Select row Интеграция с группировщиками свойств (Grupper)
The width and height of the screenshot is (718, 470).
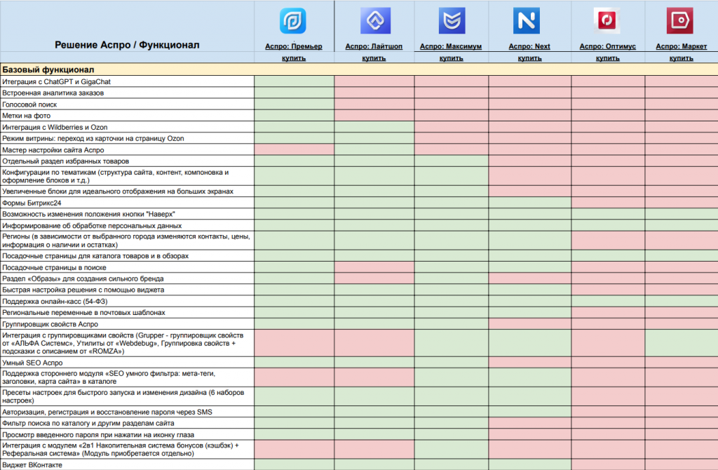tap(128, 343)
